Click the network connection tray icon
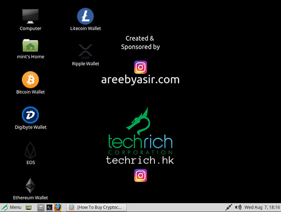Screen dimensions: 281x212 click(x=229, y=207)
